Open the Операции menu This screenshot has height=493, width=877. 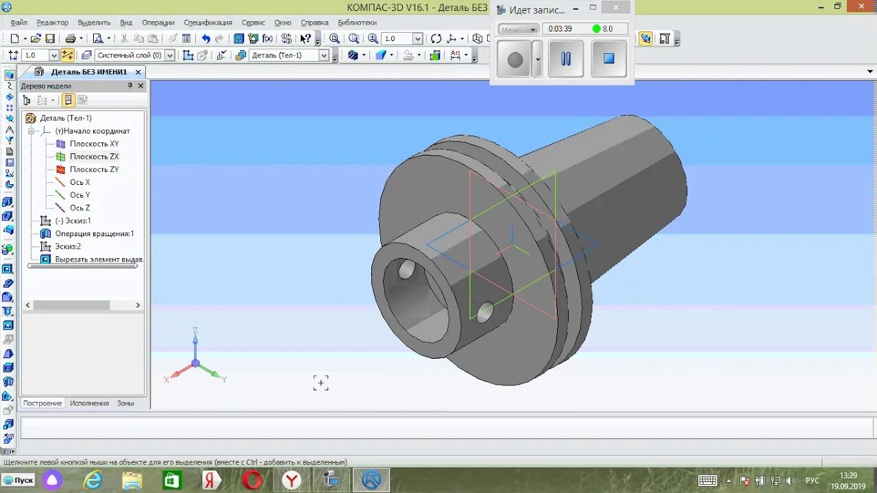click(158, 23)
